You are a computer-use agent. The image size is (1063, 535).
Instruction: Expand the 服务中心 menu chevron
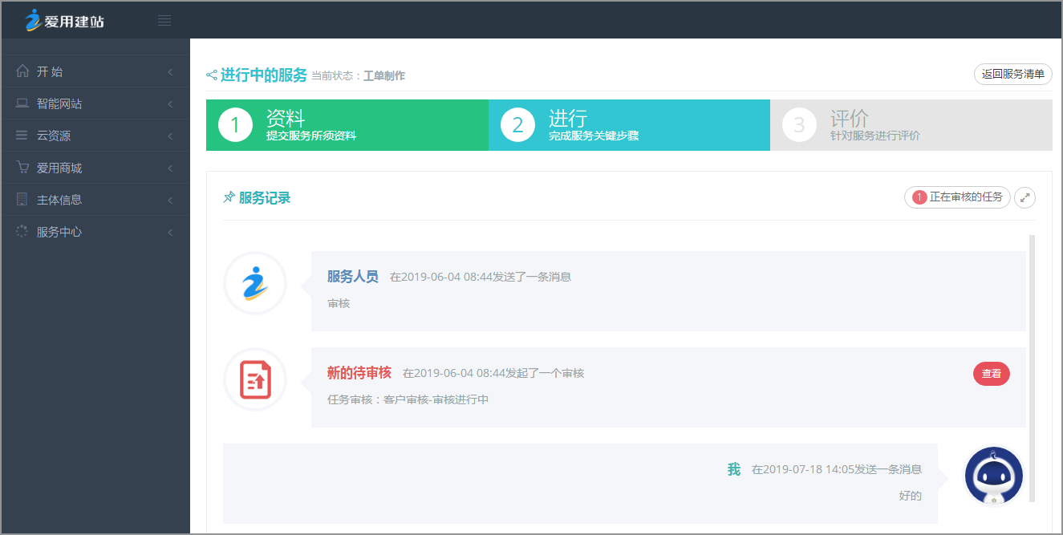point(170,233)
